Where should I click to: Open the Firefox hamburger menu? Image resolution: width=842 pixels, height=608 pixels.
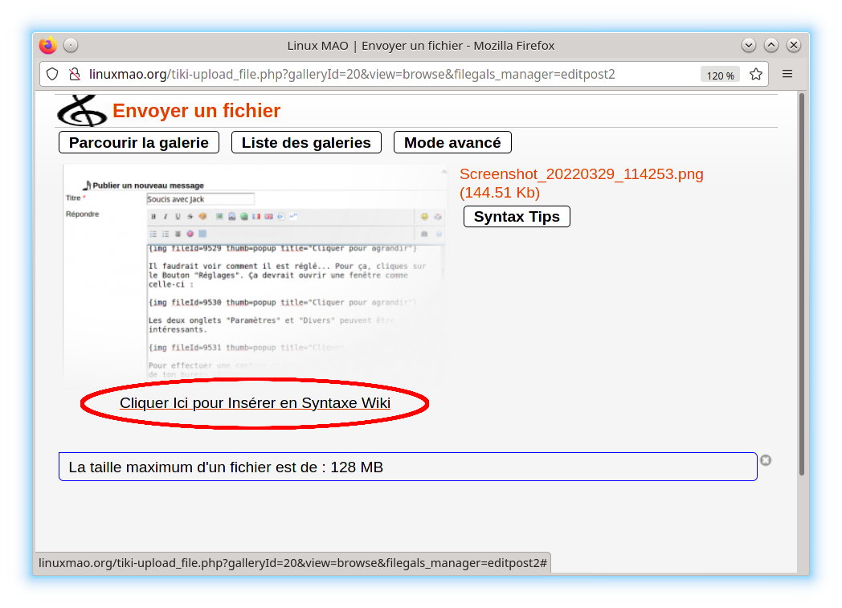pos(787,74)
